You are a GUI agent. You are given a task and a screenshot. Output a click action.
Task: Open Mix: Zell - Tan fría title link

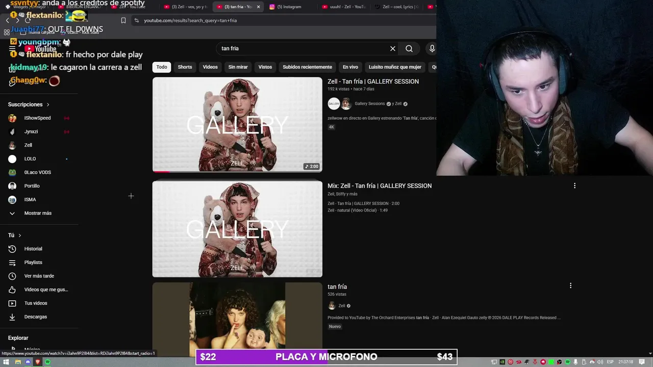click(x=380, y=186)
